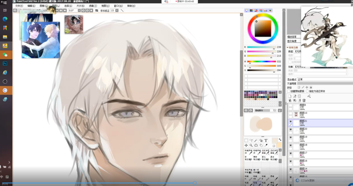Select the rectangular selection tool
The height and width of the screenshot is (186, 353).
246,141
